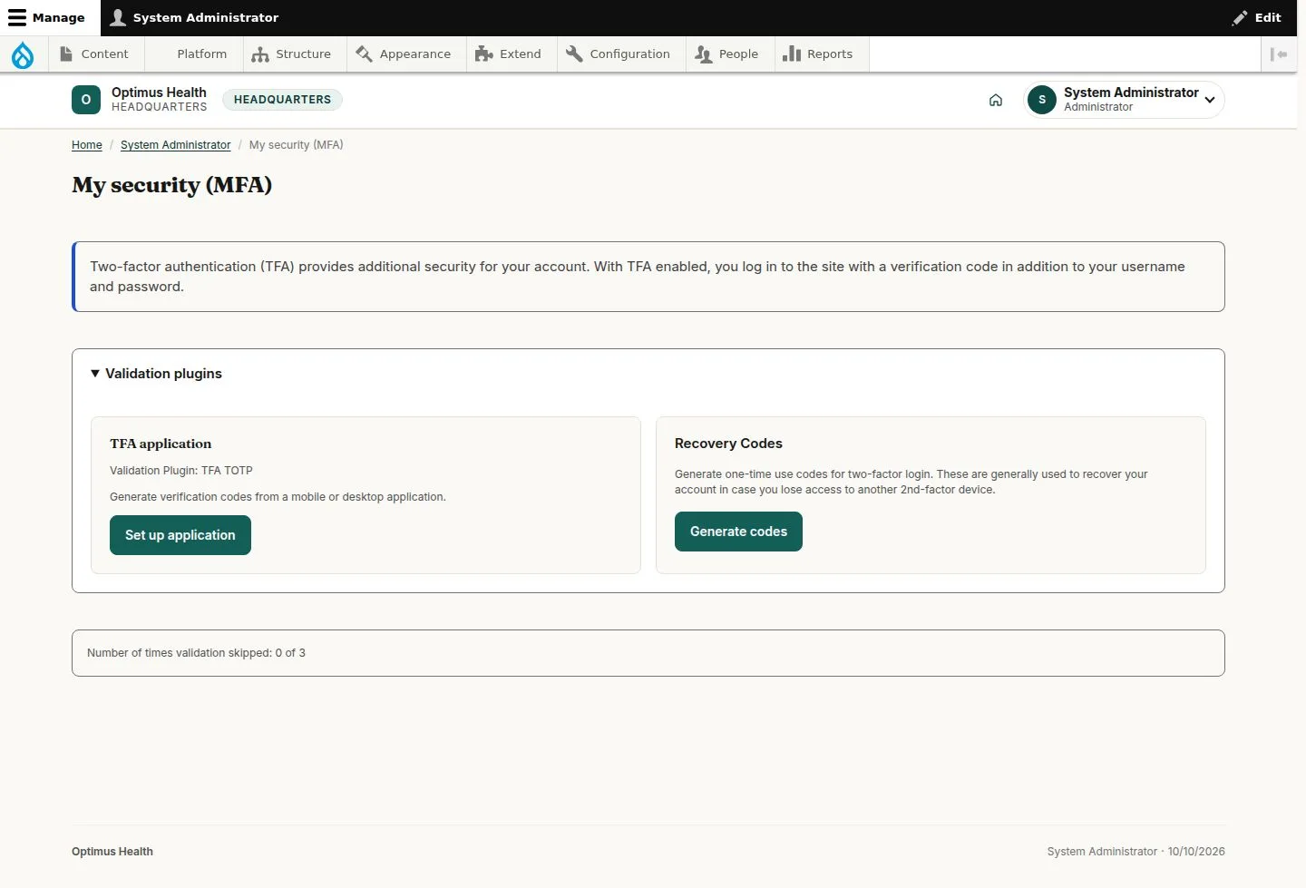Click the pencil Edit icon
This screenshot has width=1306, height=888.
(1240, 17)
